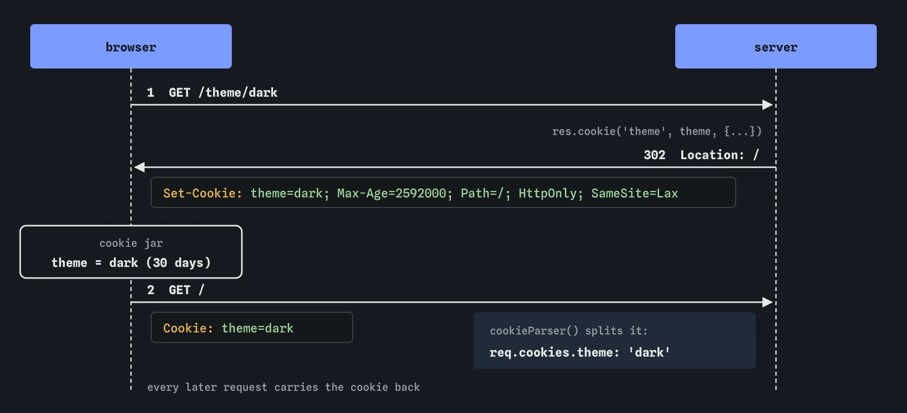
Task: Click the browser participant box
Action: click(131, 46)
